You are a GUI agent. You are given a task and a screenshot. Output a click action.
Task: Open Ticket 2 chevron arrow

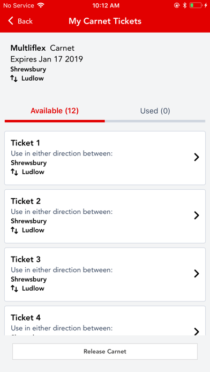[197, 215]
